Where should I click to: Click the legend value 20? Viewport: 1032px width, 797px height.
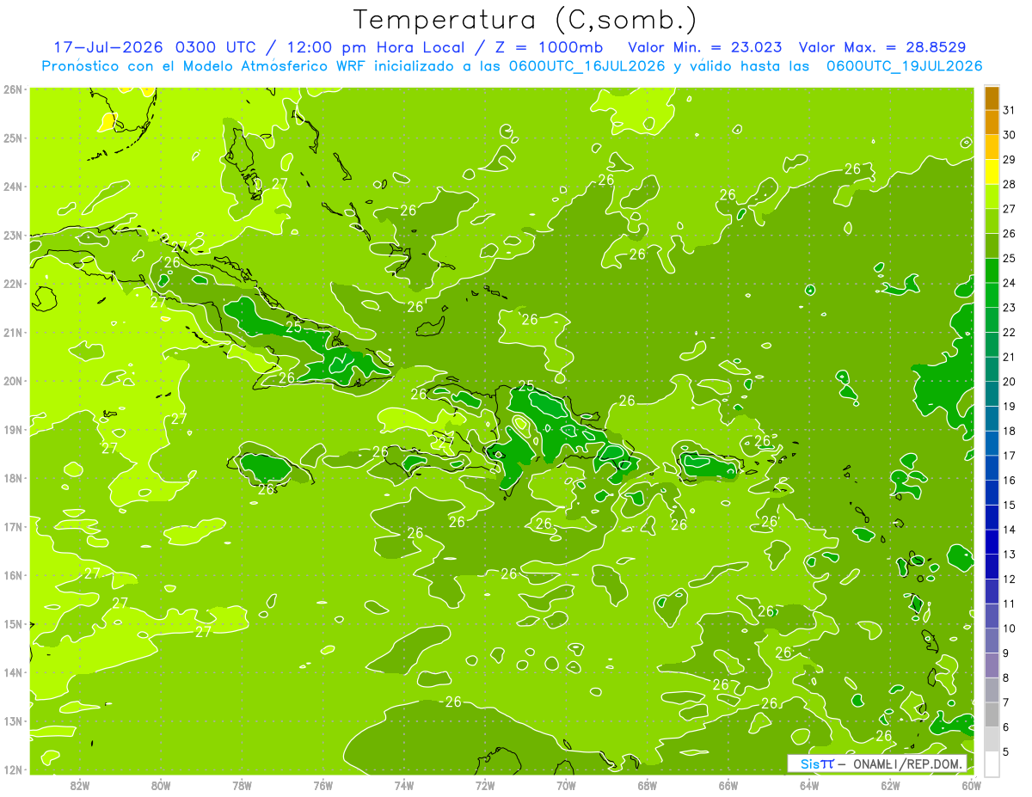(1010, 381)
